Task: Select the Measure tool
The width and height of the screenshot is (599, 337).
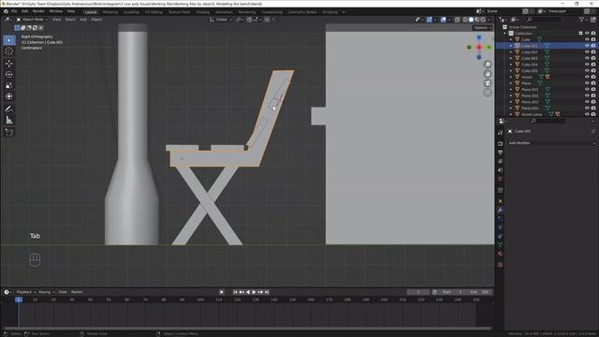Action: click(9, 120)
